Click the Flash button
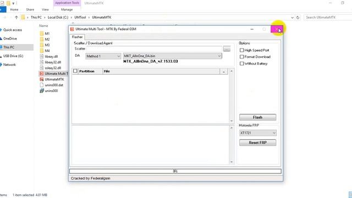352x198 pixels. [x=258, y=117]
